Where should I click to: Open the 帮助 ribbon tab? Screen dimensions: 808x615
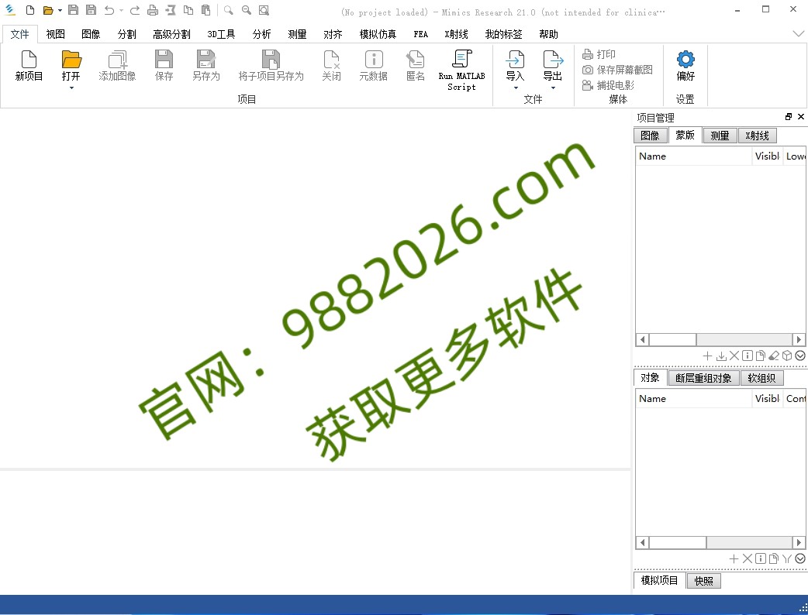tap(548, 34)
